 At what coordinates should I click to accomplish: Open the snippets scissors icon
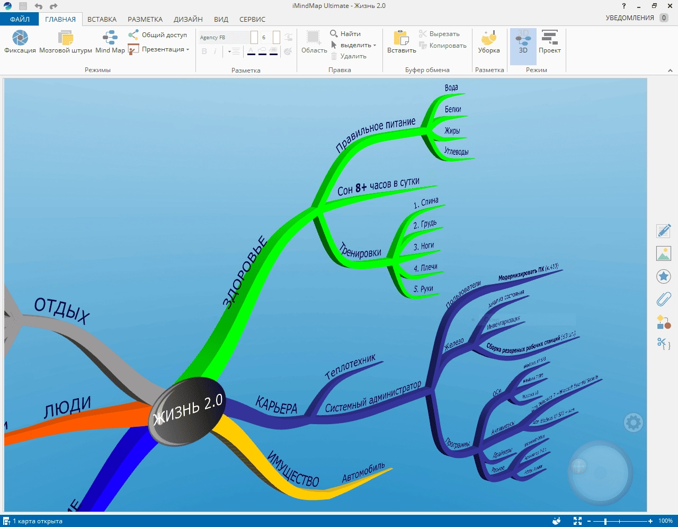point(664,344)
